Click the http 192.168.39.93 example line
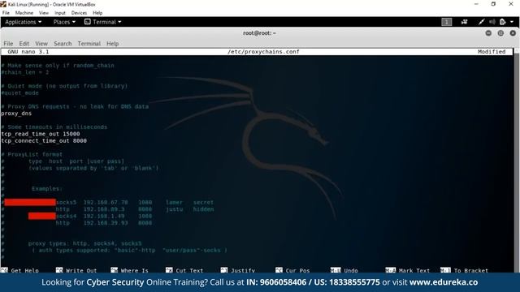 pyautogui.click(x=103, y=223)
